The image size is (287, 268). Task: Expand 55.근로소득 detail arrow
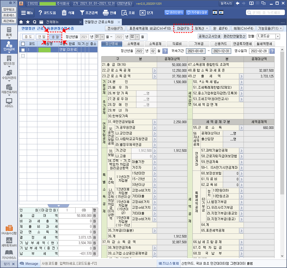point(242,128)
